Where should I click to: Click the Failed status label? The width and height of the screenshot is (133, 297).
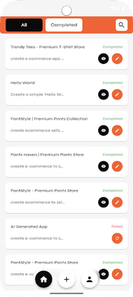117,226
